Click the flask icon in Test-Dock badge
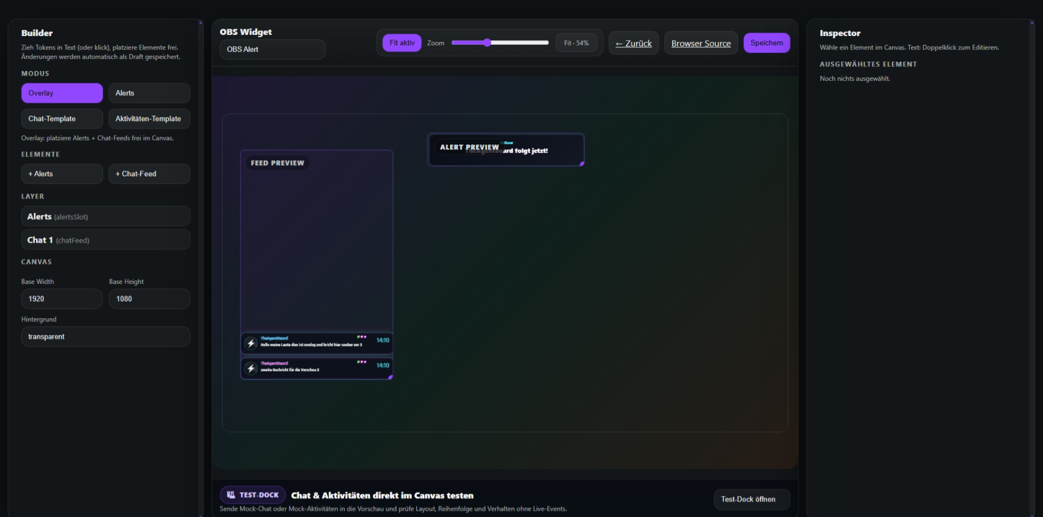The width and height of the screenshot is (1043, 517). coord(231,495)
